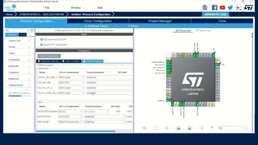Click the STM32F401RETx chip package

(193, 79)
